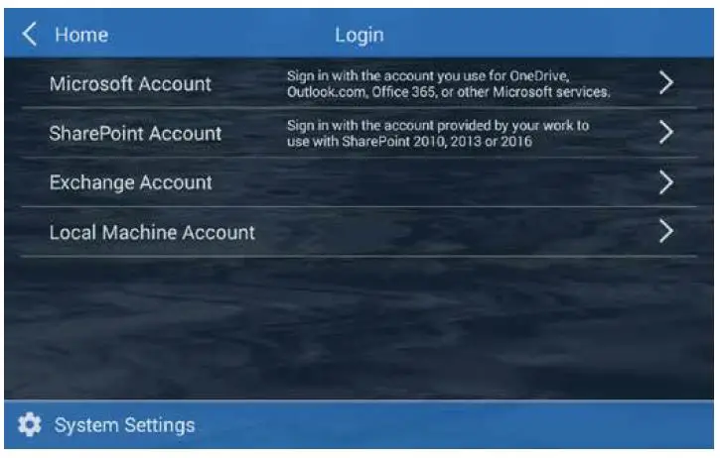The image size is (720, 458).
Task: Go back via the Home label
Action: click(81, 35)
